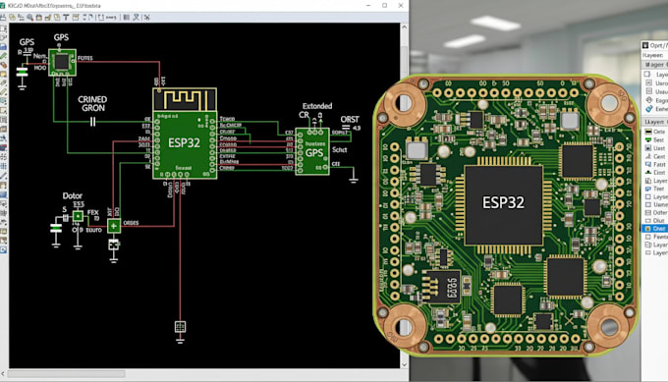Image resolution: width=668 pixels, height=382 pixels.
Task: Click the schematic's vertical scrollbar up arrow
Action: 404,27
